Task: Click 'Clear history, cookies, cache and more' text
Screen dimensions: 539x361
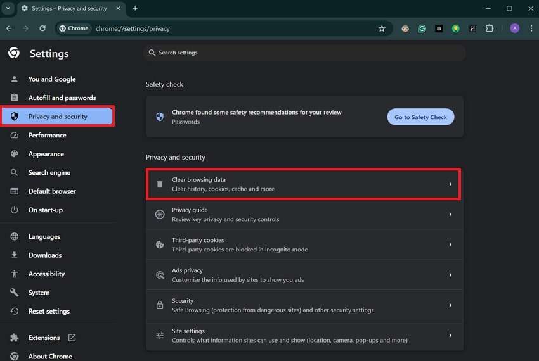Action: [x=223, y=189]
